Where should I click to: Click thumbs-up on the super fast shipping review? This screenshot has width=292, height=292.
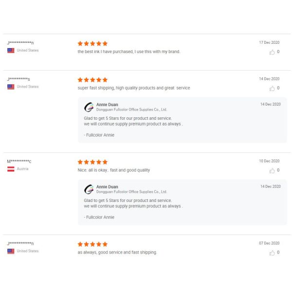coord(272,89)
